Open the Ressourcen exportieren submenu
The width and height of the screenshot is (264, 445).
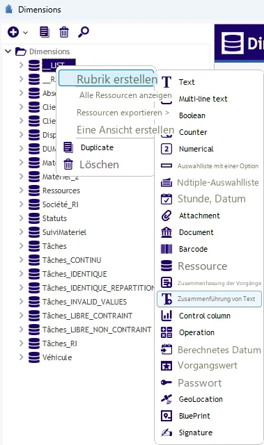pyautogui.click(x=123, y=113)
